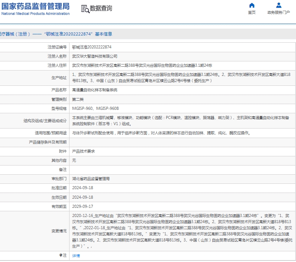The width and height of the screenshot is (296, 262).
Task: Click the 国家药品监督管理局 logo
Action: coord(36,6)
